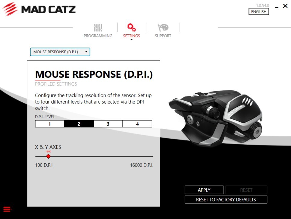Screen dimensions: 291x219
Task: Click the 'X & Y AXES' label
Action: click(48, 147)
